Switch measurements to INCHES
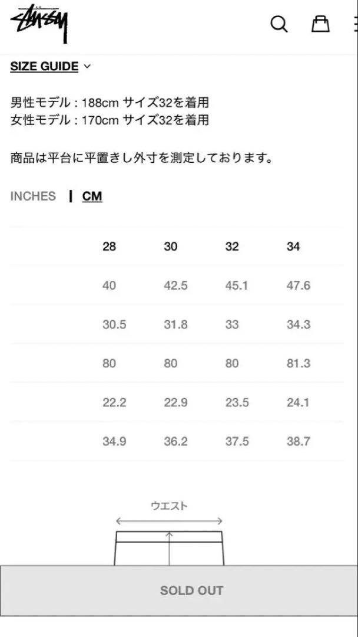 point(33,196)
